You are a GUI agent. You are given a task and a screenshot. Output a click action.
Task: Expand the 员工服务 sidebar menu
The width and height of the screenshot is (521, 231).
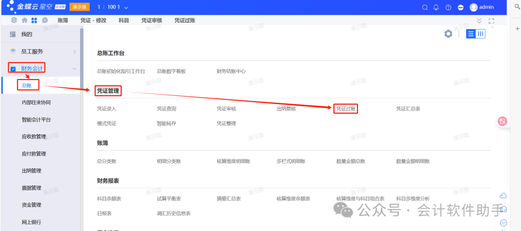[x=74, y=52]
